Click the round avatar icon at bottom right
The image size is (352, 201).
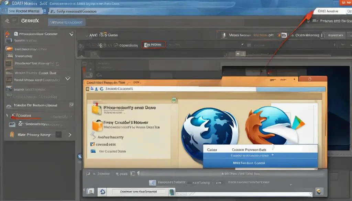coord(319,191)
